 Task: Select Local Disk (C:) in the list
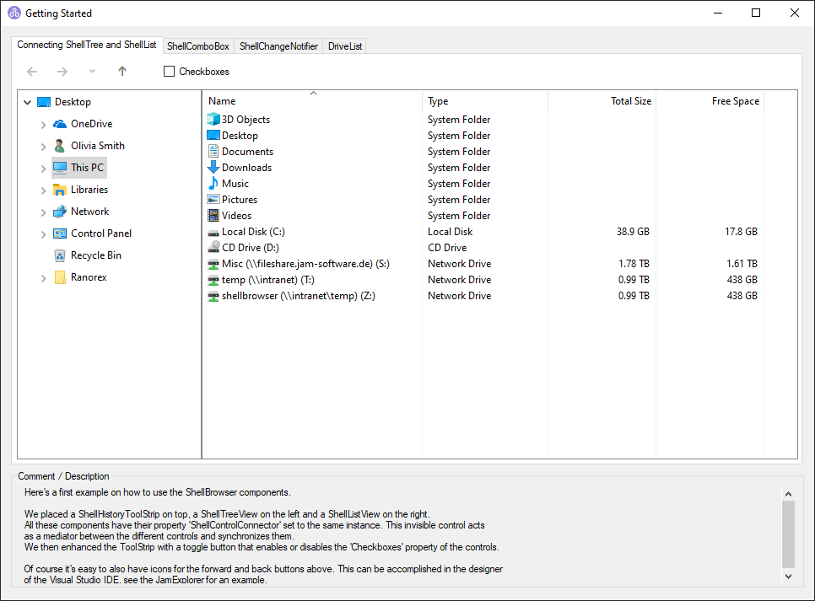(254, 232)
